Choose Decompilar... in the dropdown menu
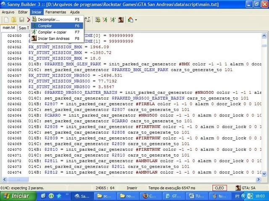 [x=48, y=19]
